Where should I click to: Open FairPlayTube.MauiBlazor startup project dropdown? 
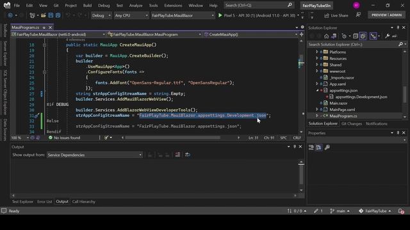[183, 15]
